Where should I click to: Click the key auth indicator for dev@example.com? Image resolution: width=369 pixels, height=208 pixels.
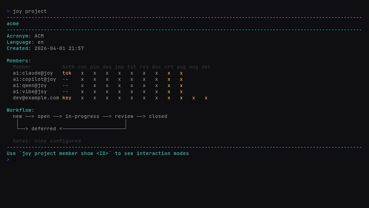(67, 98)
